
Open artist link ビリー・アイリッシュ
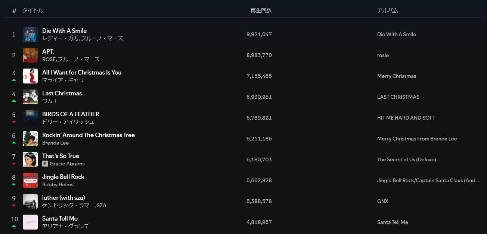click(x=68, y=122)
